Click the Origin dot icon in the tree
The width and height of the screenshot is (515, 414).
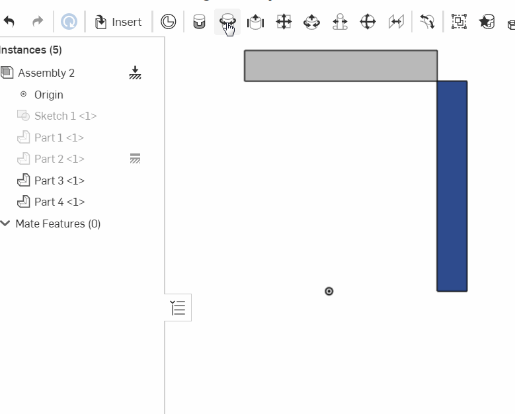click(23, 95)
